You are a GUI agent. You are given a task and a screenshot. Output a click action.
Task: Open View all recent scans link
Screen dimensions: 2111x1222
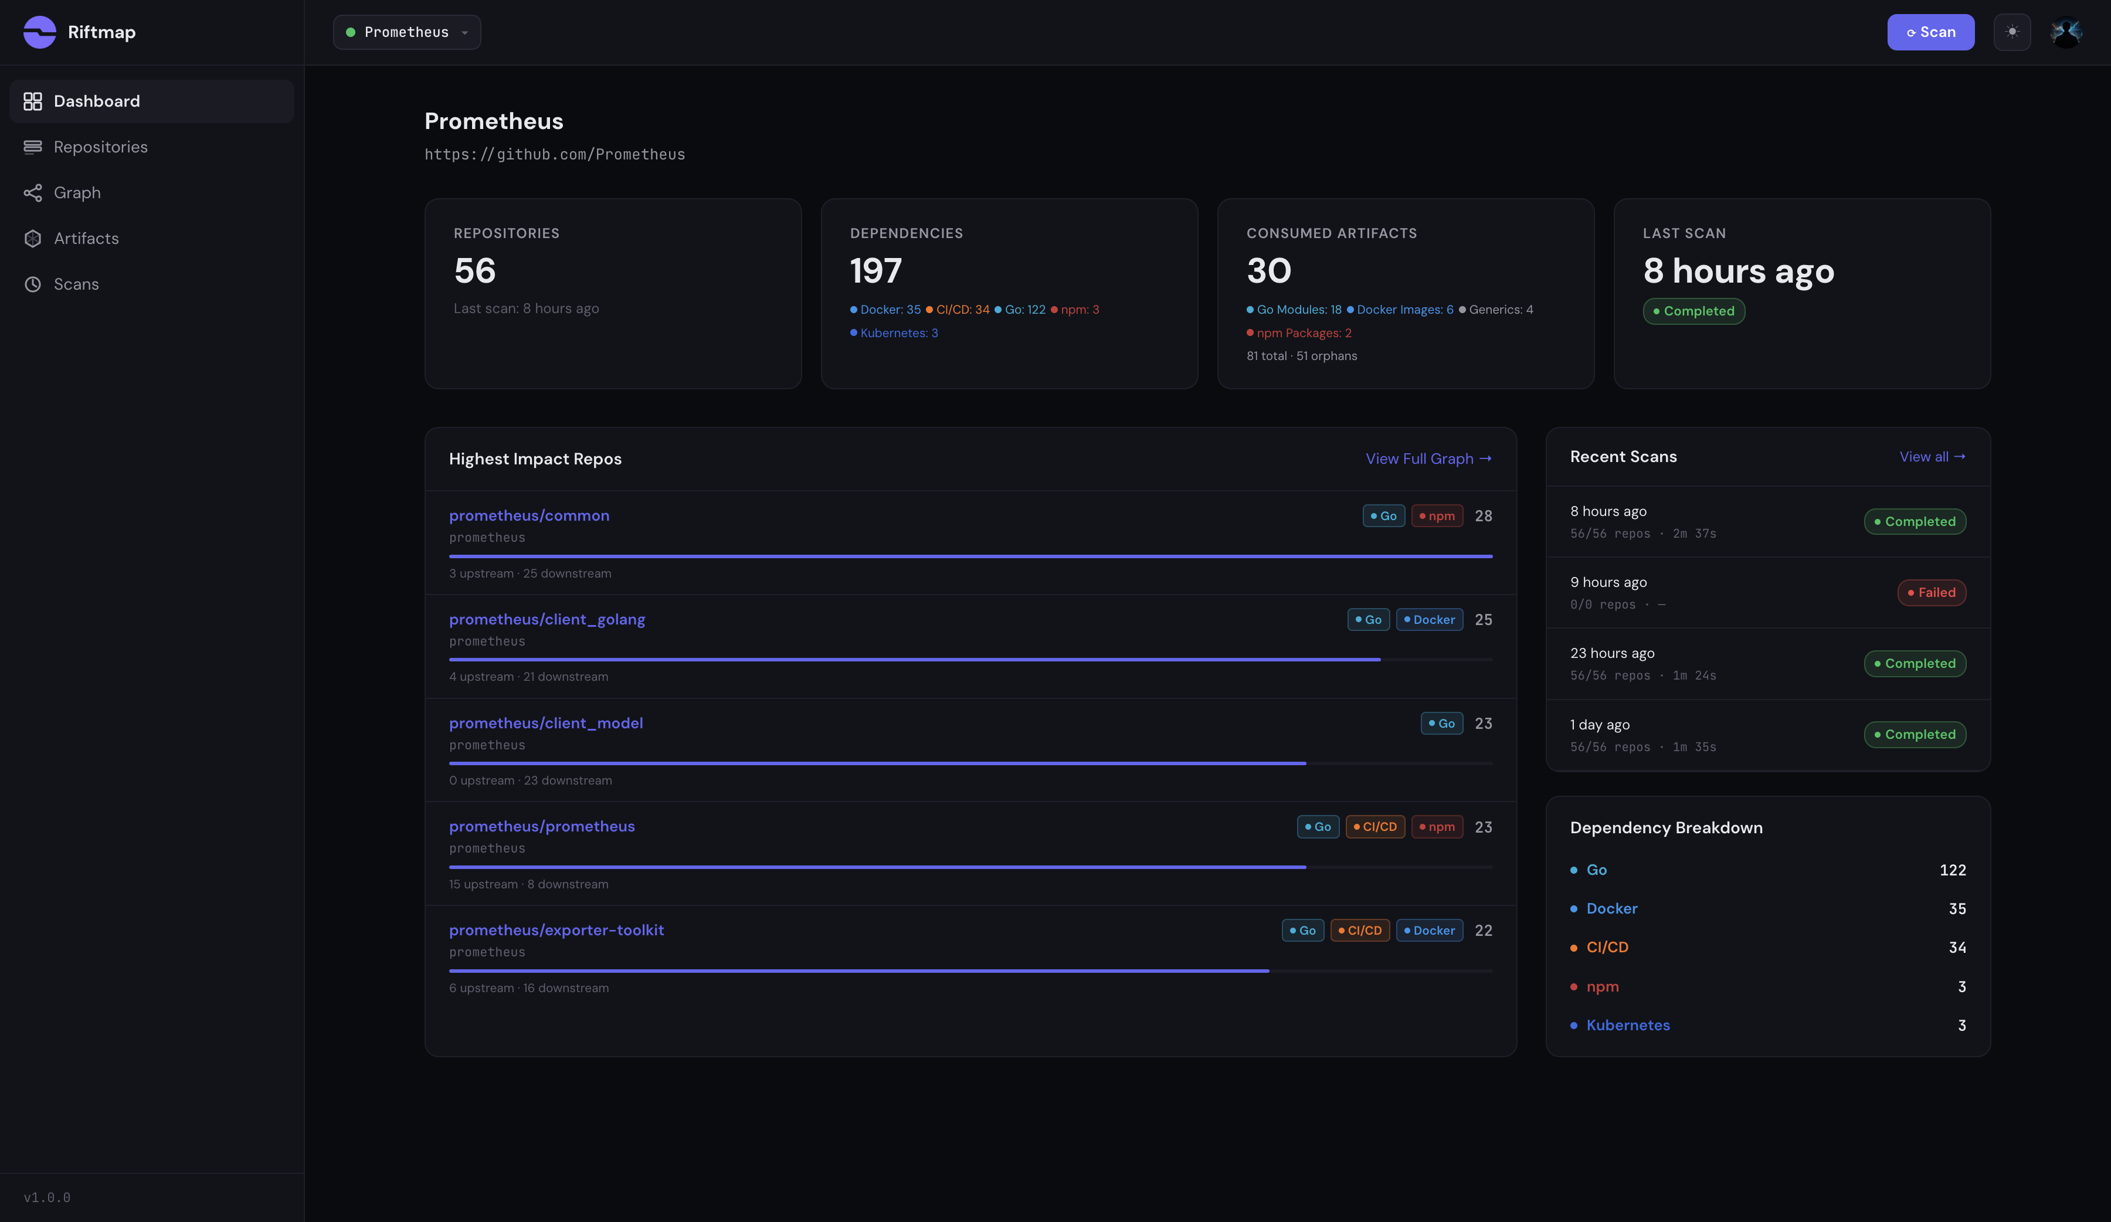coord(1932,456)
